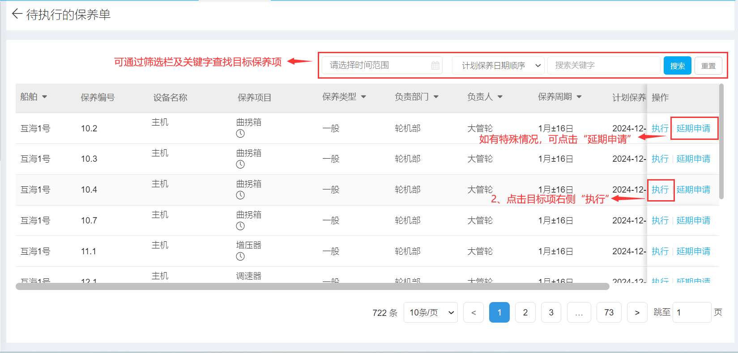Click the vertical table scrollbar
The image size is (738, 353).
pos(721,141)
